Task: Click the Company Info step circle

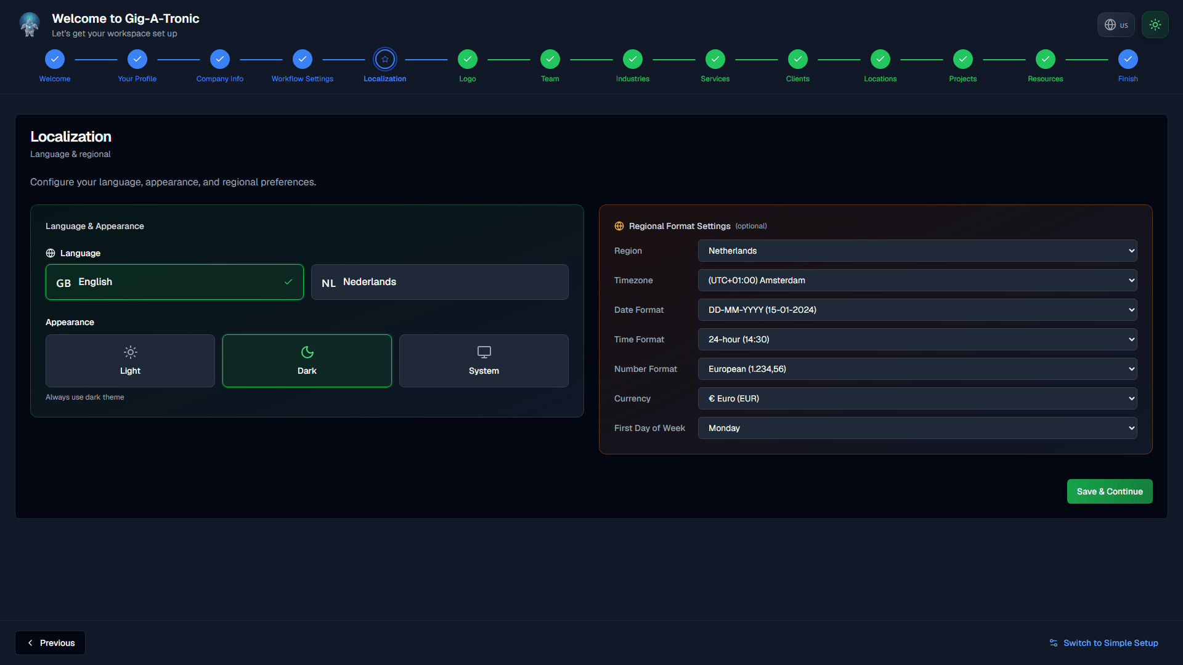Action: pos(220,59)
